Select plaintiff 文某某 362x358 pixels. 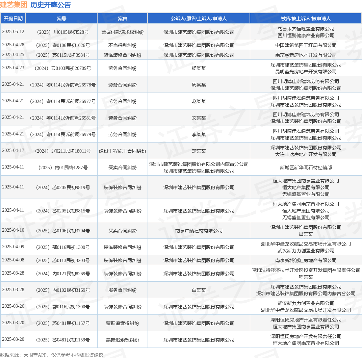click(199, 118)
